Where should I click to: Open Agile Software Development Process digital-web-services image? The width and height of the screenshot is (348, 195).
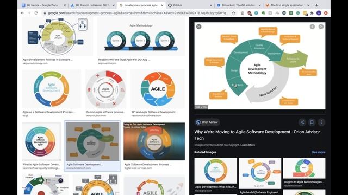coord(154,141)
